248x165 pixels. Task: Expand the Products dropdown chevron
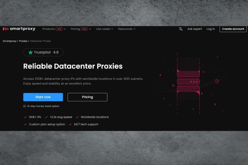pos(65,29)
